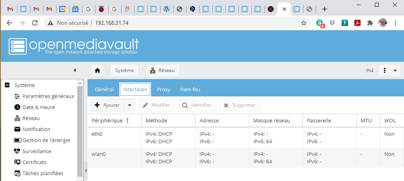Click the WOL column header
Screen dimensions: 404x181
(x=392, y=120)
